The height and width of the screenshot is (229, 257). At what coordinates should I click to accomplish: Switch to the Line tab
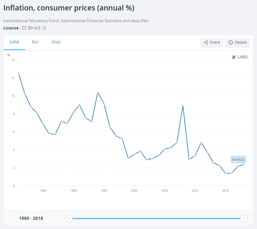[15, 42]
